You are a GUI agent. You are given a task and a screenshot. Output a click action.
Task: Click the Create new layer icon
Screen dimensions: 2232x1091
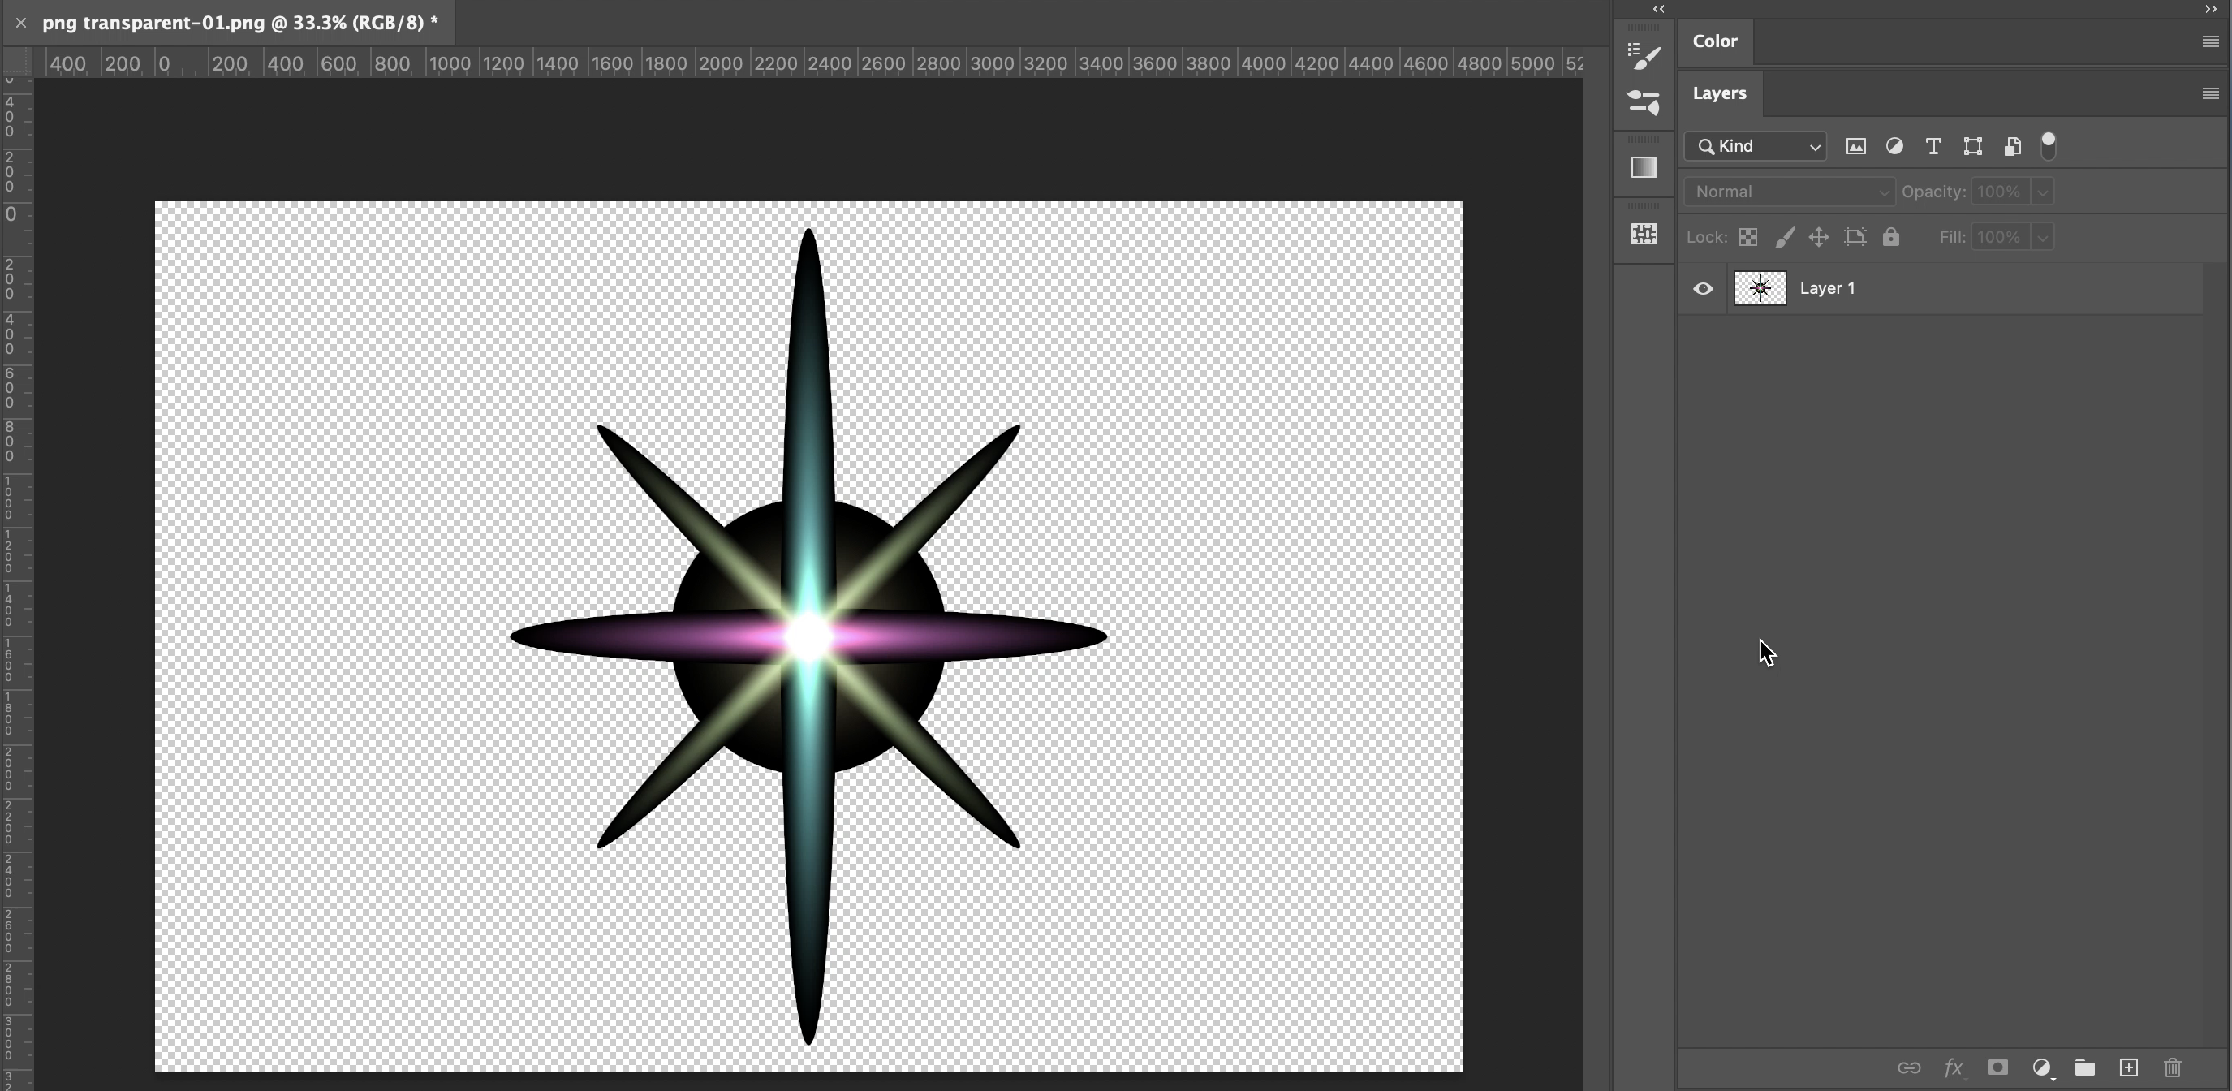2129,1067
